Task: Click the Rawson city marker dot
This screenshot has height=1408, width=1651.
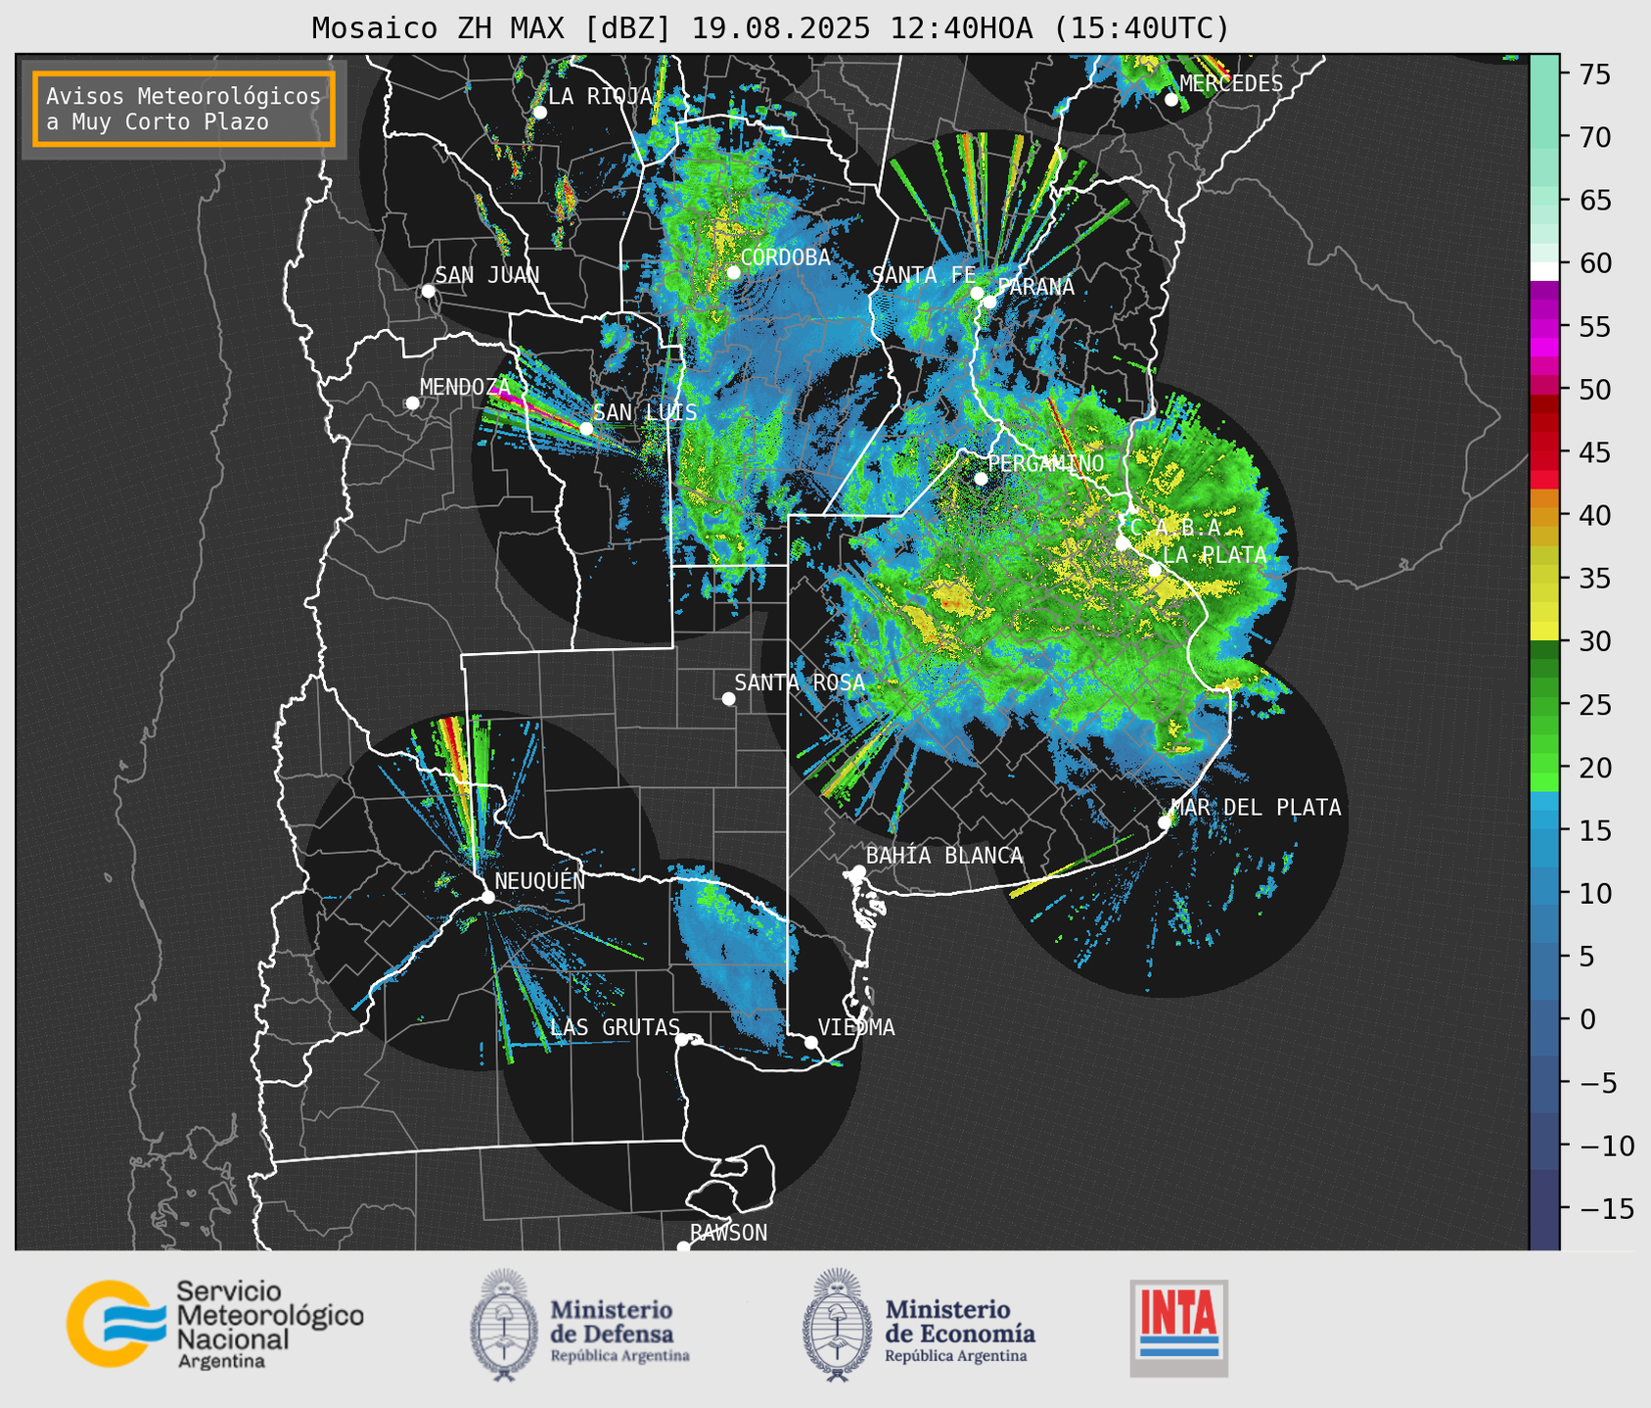Action: 683,1247
